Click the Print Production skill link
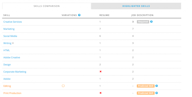The width and height of the screenshot is (192, 97). tap(12, 93)
